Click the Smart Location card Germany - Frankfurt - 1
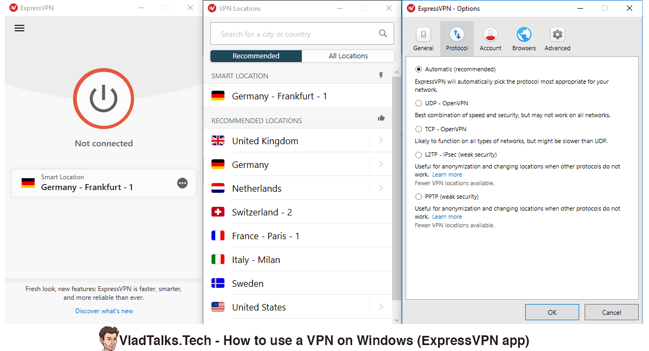The width and height of the screenshot is (649, 351). (104, 183)
